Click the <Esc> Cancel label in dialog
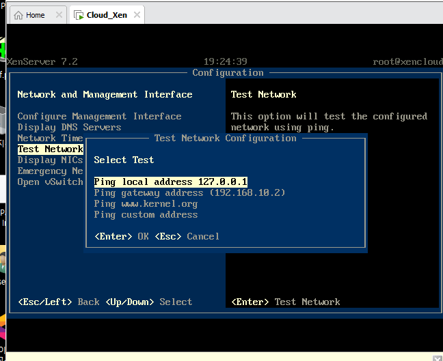This screenshot has height=361, width=443. pos(187,236)
